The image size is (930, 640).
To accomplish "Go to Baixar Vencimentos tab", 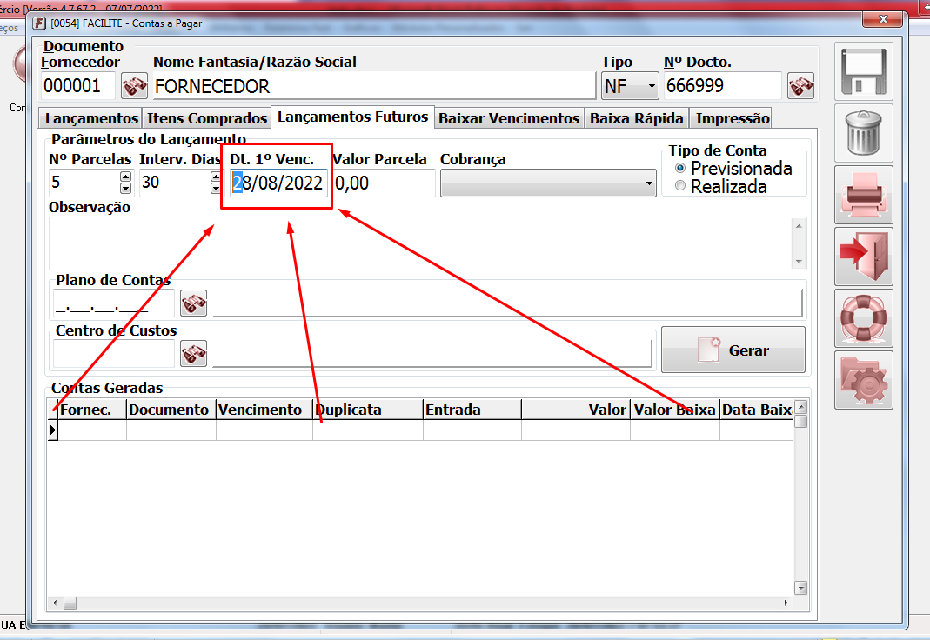I will pos(509,118).
